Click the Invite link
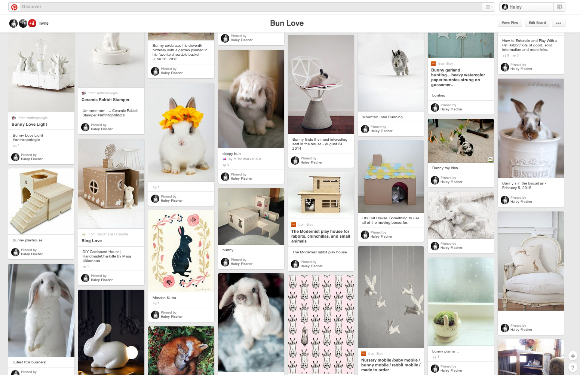This screenshot has width=580, height=375. [43, 23]
